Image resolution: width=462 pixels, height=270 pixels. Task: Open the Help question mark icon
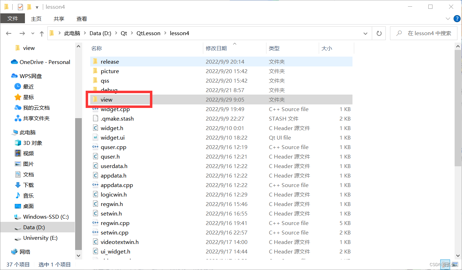point(457,18)
